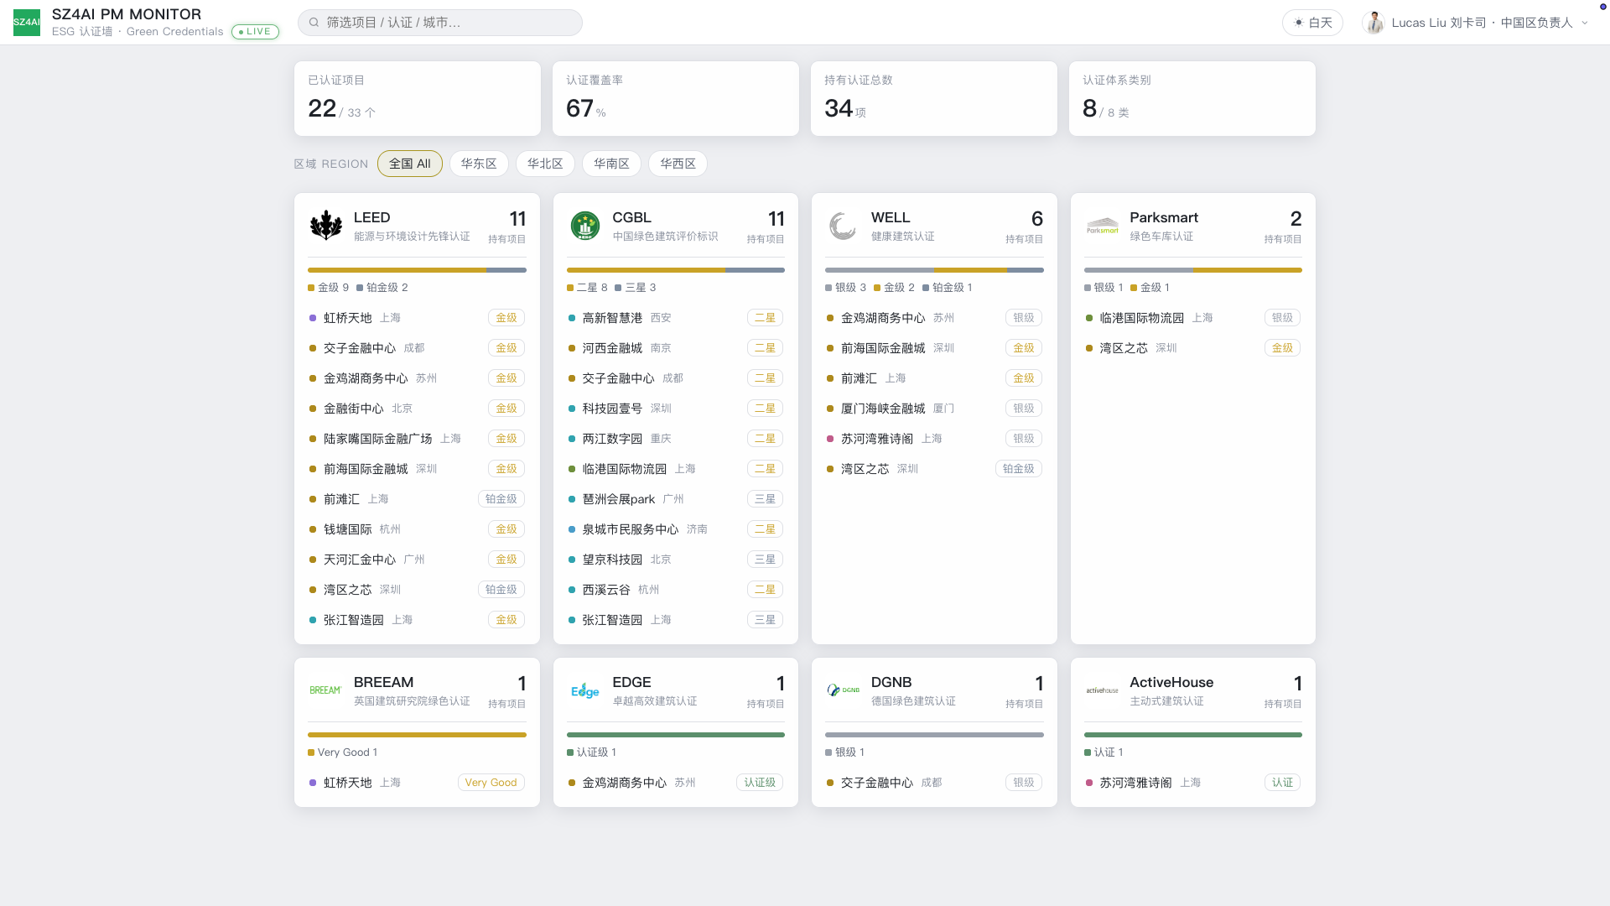Focus the 筛选项目 search field
The height and width of the screenshot is (906, 1610).
(x=440, y=23)
